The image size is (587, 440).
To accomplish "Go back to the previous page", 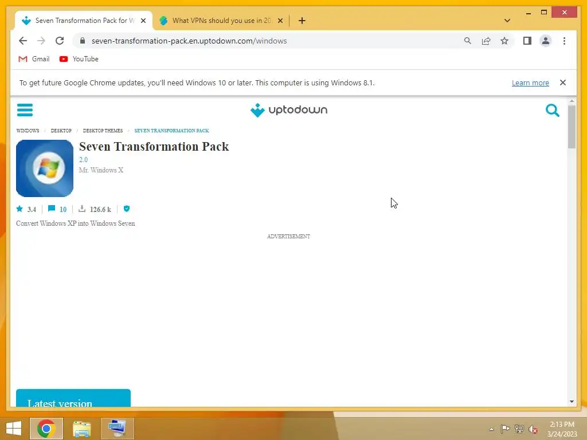I will [x=23, y=41].
